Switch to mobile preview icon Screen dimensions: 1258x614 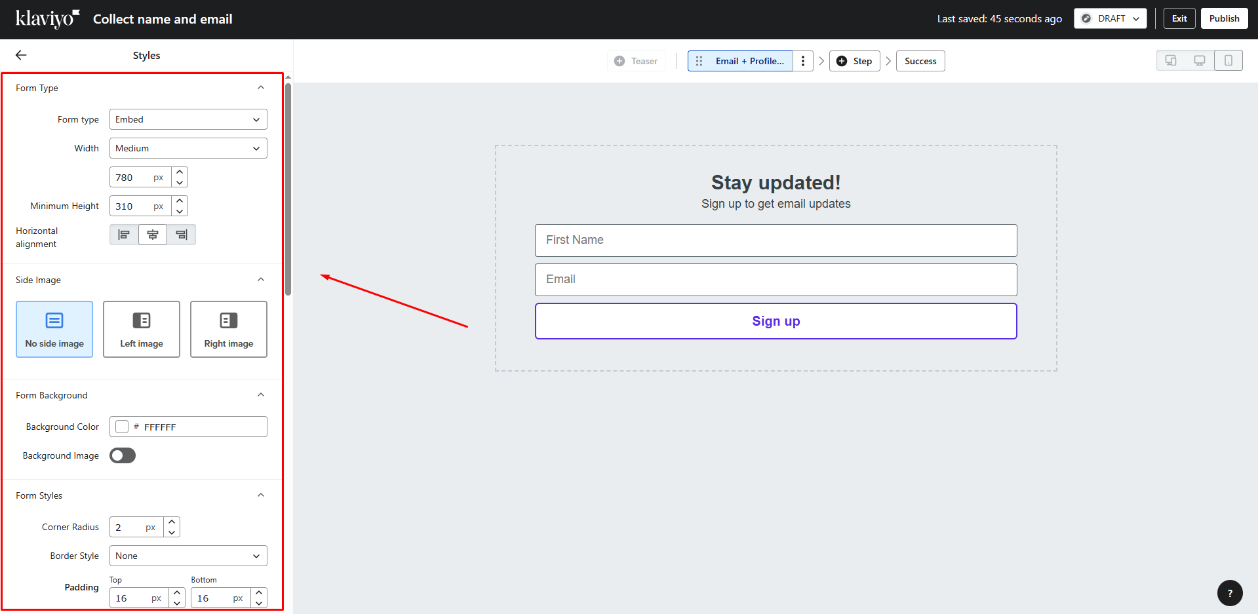click(1228, 61)
